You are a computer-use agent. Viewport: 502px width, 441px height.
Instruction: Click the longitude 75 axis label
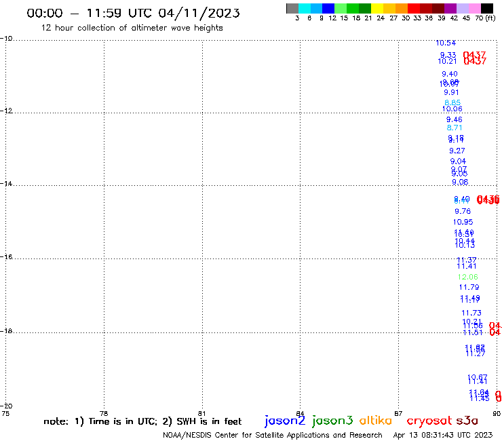tap(5, 413)
